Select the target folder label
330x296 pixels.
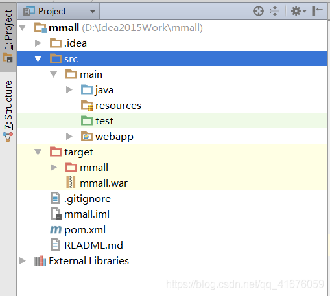[78, 153]
